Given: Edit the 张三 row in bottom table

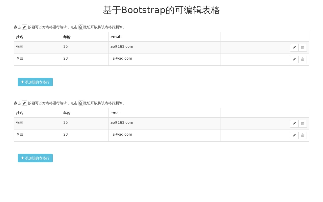Looking at the screenshot, I should 294,124.
